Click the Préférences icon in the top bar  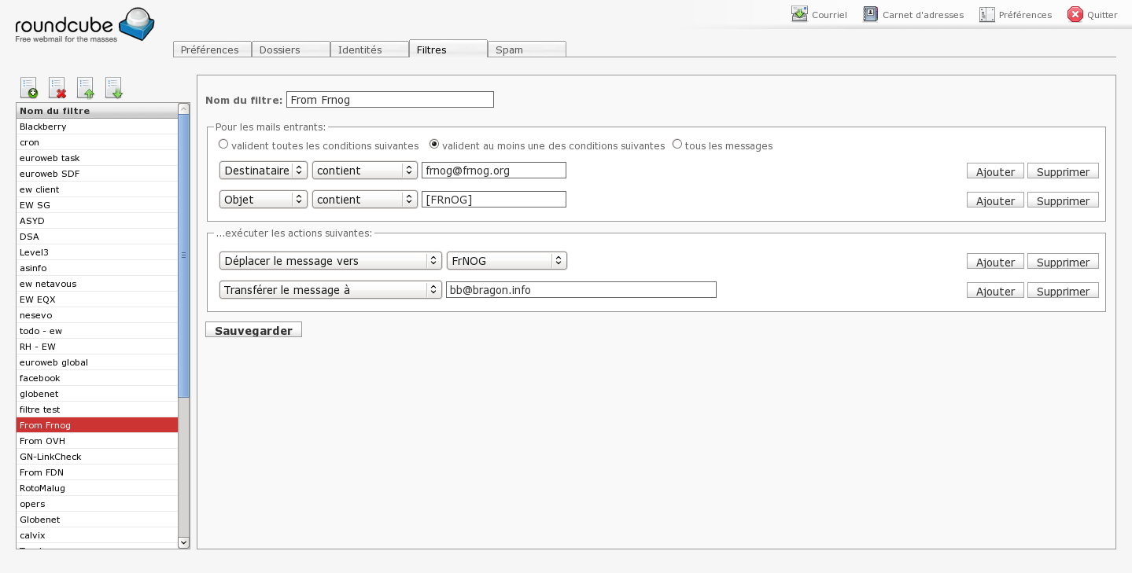click(x=986, y=14)
